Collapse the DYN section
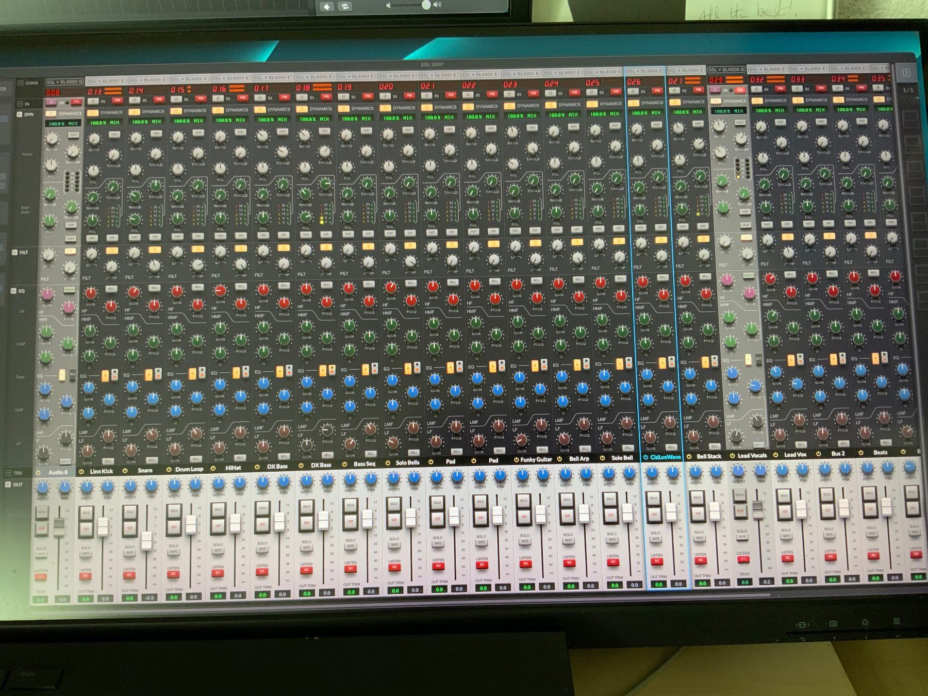This screenshot has height=696, width=928. [19, 114]
